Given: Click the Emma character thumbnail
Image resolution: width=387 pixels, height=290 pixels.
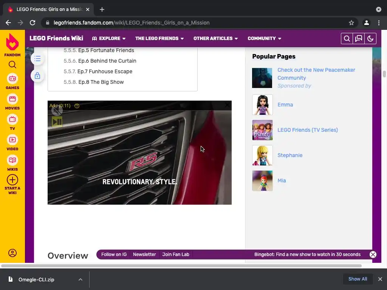Looking at the screenshot, I should [x=262, y=105].
